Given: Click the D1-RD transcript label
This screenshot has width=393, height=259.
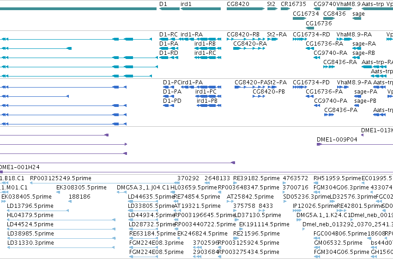Looking at the screenshot, I should (x=169, y=53).
